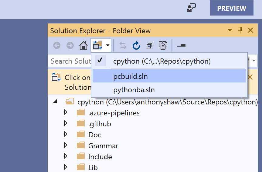
Task: Select the checked cpython folder view entry
Action: (x=162, y=61)
